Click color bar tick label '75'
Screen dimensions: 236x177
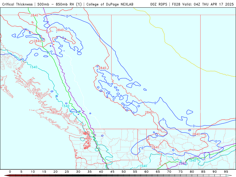click(181, 172)
